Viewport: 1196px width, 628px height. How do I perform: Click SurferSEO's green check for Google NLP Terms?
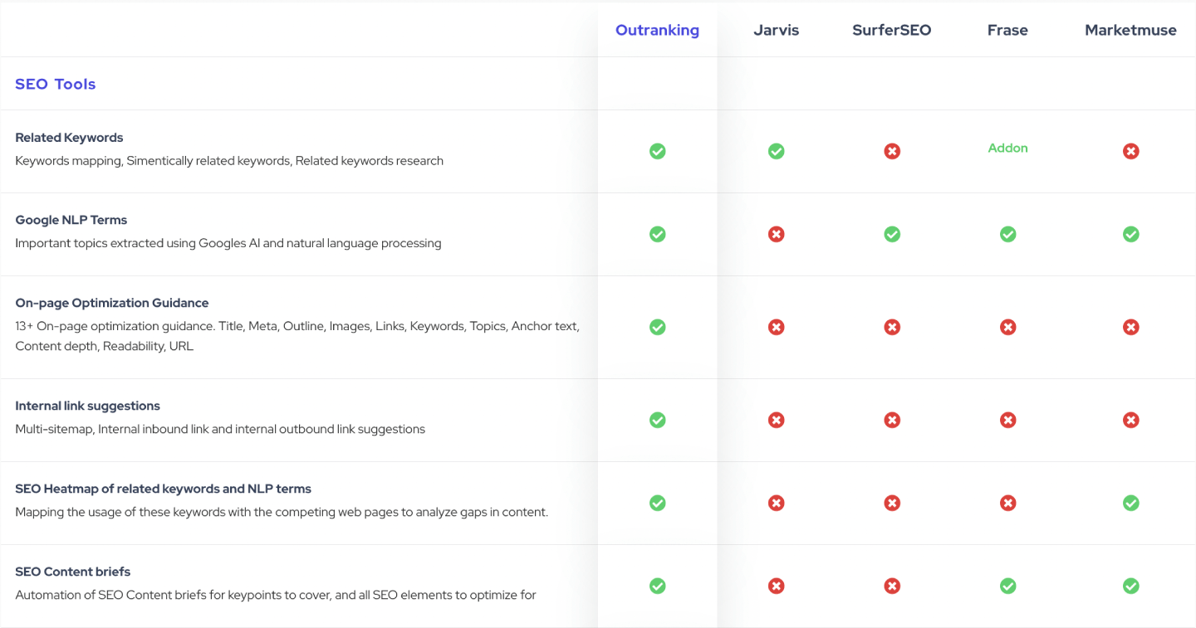pyautogui.click(x=892, y=234)
